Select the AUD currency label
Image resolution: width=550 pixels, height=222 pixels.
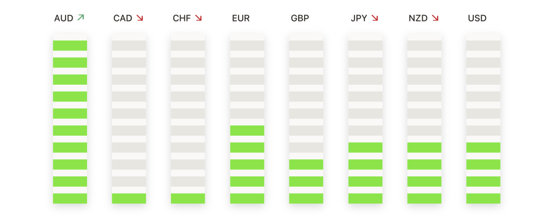[x=63, y=18]
